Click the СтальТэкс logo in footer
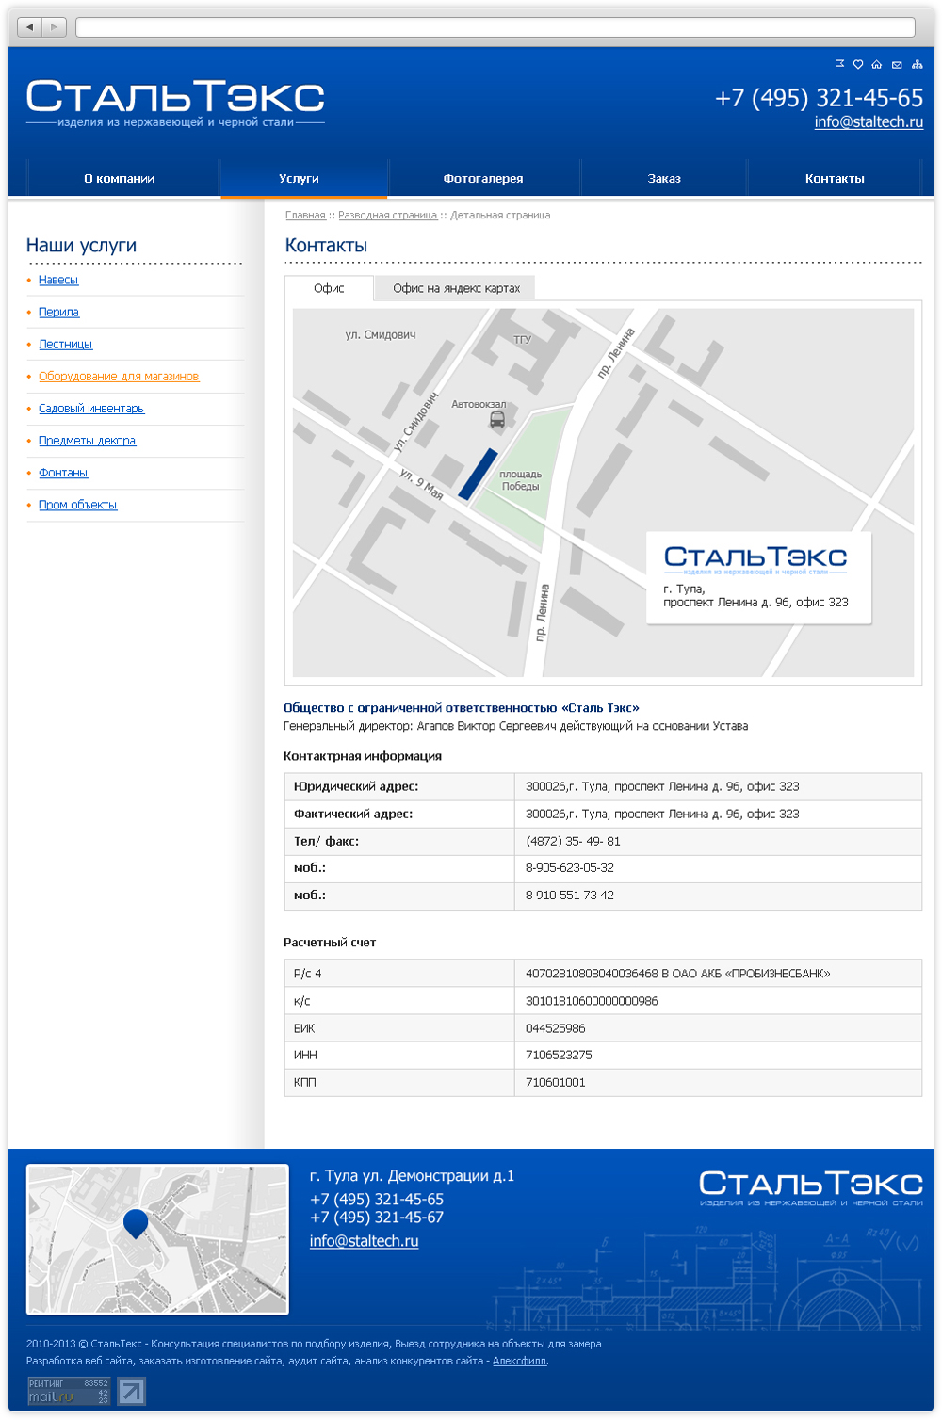The width and height of the screenshot is (942, 1420). [x=811, y=1187]
